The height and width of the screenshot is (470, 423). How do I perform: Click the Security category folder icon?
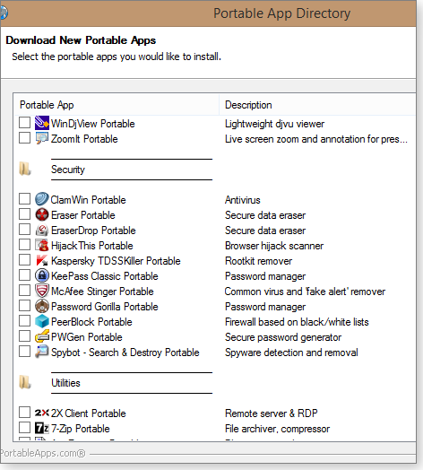pyautogui.click(x=25, y=169)
